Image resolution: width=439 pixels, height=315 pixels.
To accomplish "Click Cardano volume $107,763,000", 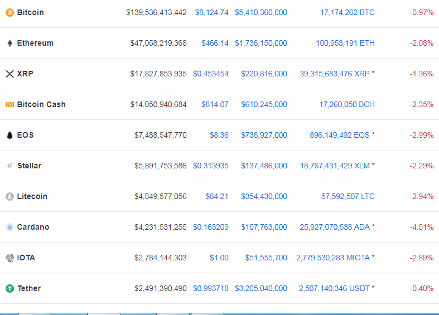I will click(264, 227).
